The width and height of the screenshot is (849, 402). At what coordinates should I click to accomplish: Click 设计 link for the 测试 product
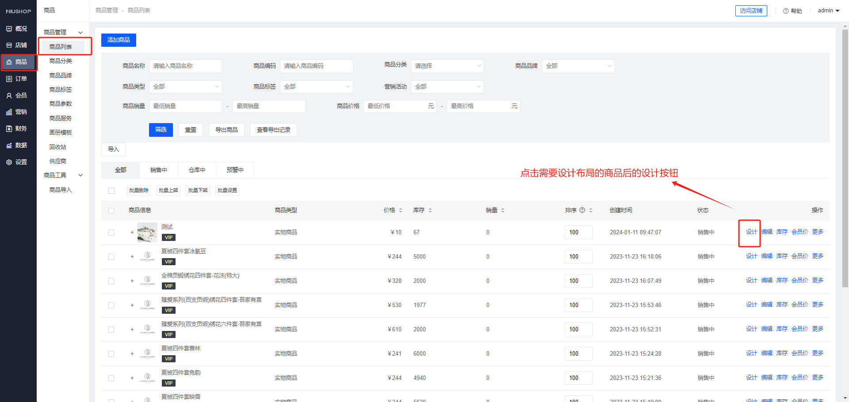tap(751, 232)
